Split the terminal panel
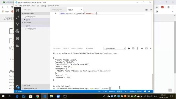 pyautogui.click(x=133, y=48)
